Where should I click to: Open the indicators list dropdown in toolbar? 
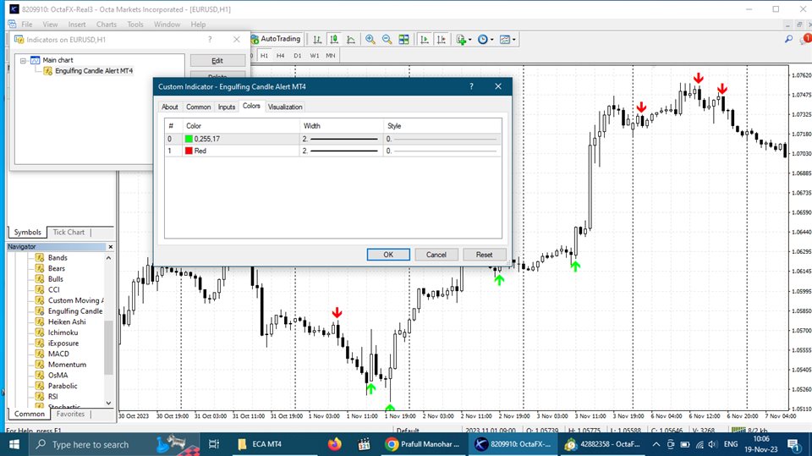463,39
